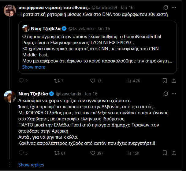
Task: Share Νίκη Τζαβέλα's reply tweet
Action: (174, 153)
